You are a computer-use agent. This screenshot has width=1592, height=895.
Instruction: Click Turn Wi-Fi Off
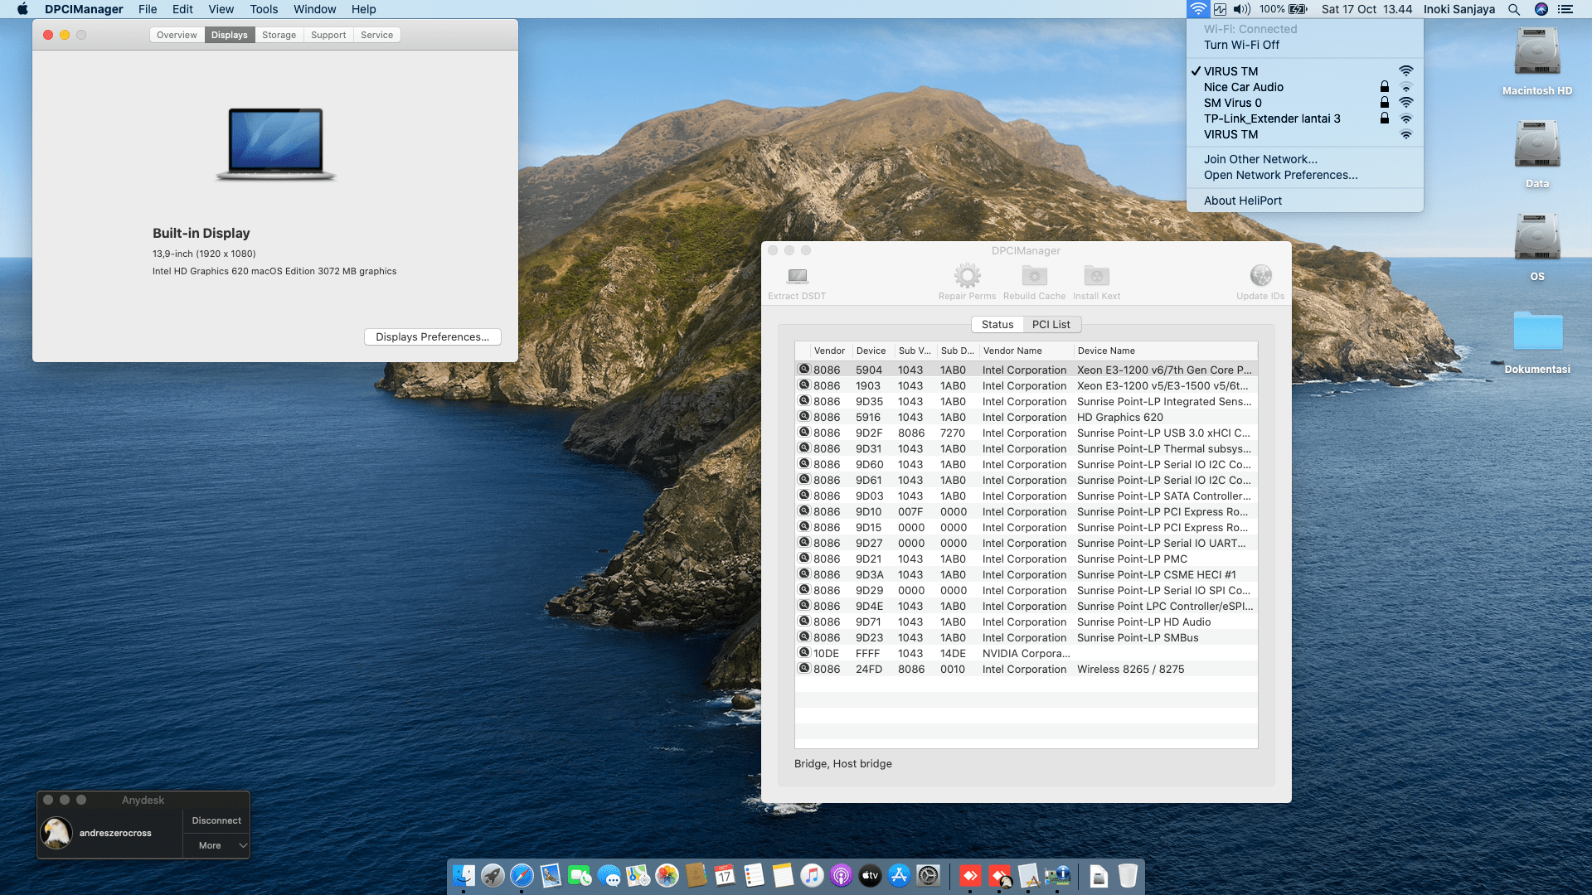coord(1241,45)
